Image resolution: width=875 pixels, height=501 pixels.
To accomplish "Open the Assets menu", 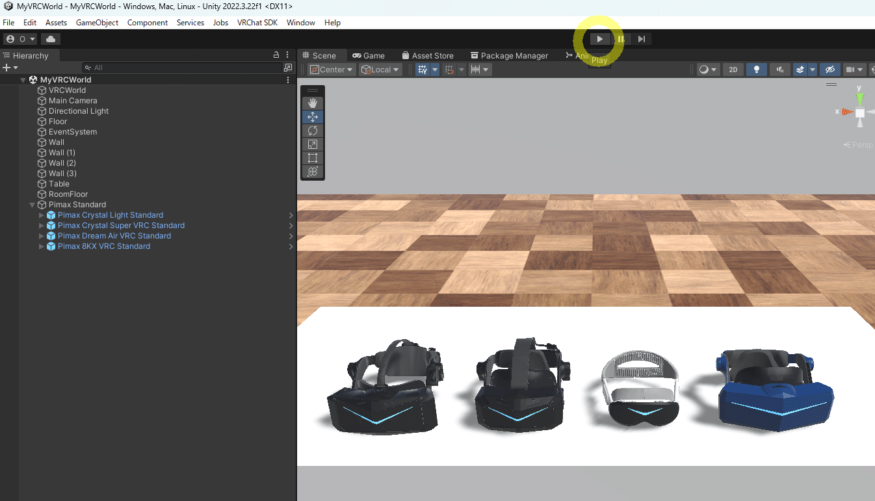I will click(x=56, y=23).
